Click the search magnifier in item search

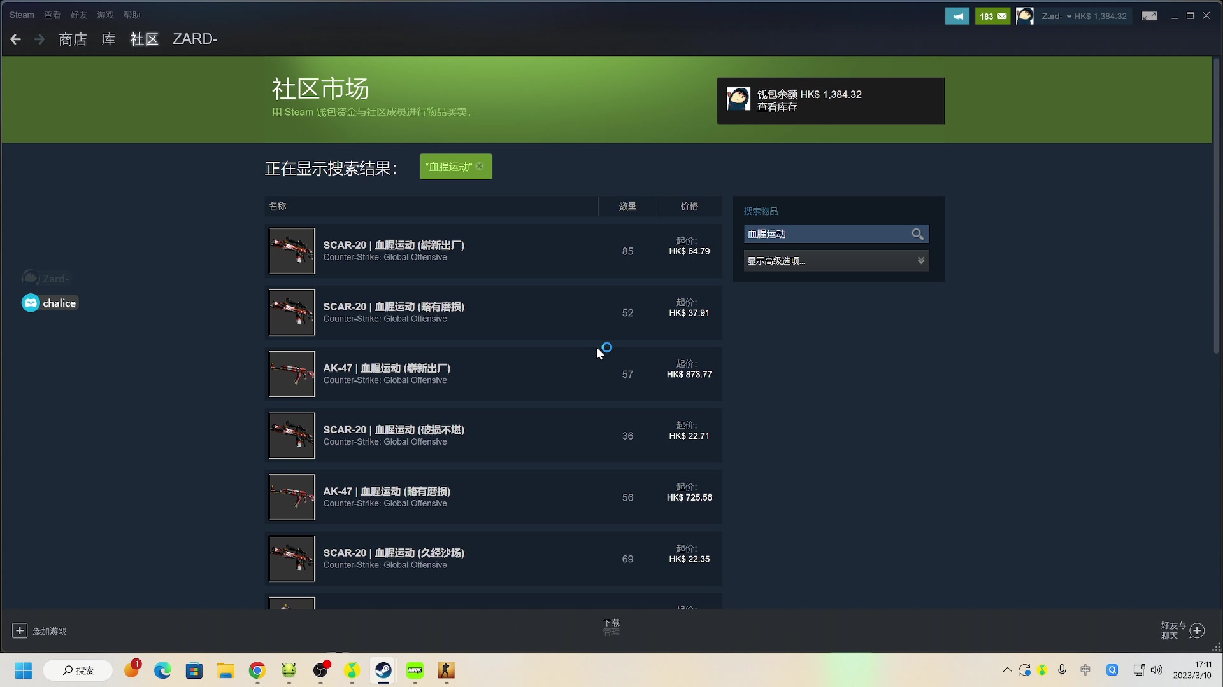click(x=917, y=234)
